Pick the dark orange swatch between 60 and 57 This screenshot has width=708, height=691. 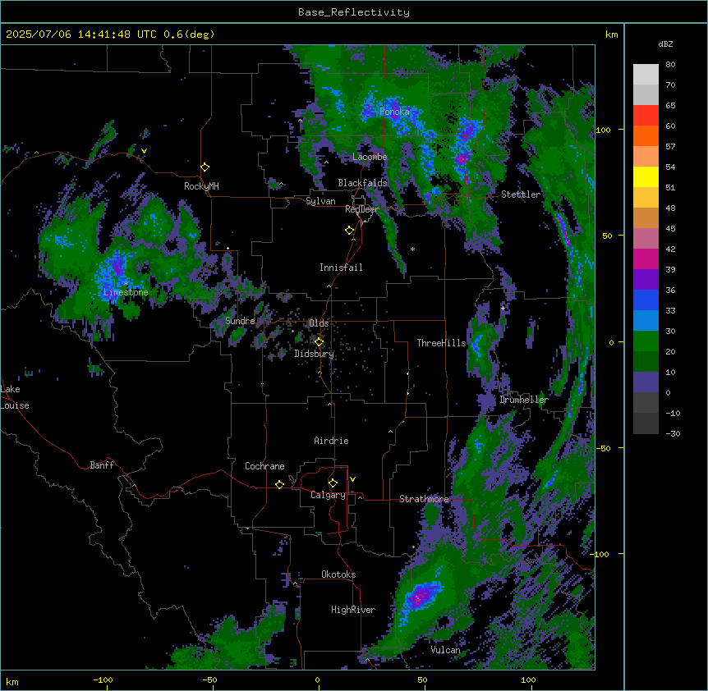coord(646,135)
